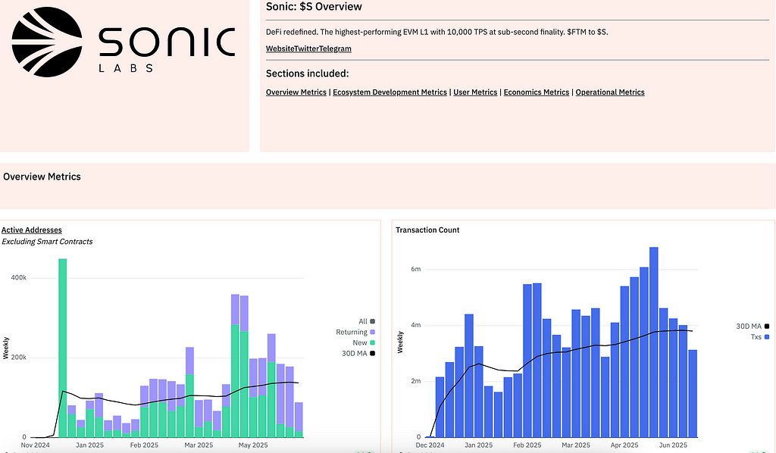Open the Website link
Screen dimensions: 776x453
tap(280, 48)
